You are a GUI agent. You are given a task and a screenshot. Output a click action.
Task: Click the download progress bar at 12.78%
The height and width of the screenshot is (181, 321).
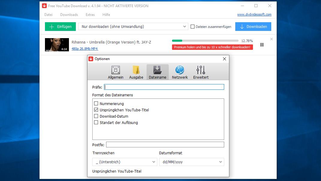pos(205,41)
